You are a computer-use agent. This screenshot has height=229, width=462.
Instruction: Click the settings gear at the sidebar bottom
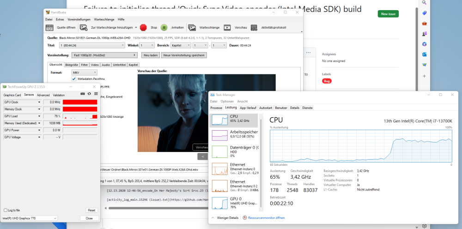[x=424, y=226]
